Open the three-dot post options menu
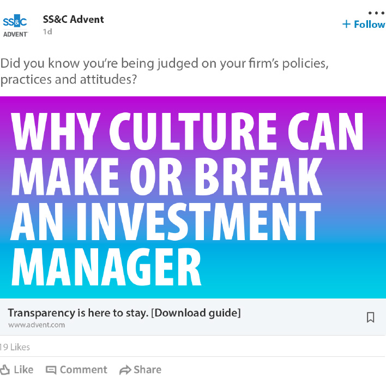The image size is (386, 382). pos(377,13)
